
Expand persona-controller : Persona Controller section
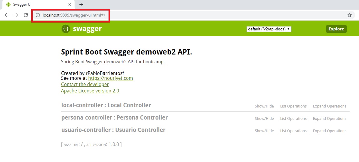click(x=115, y=117)
